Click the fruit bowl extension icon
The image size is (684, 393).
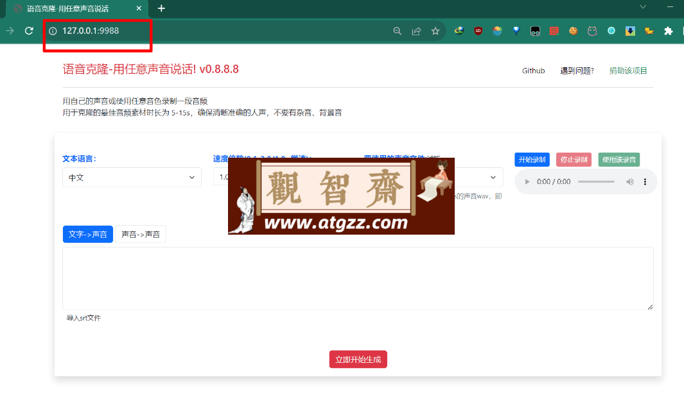click(x=497, y=31)
